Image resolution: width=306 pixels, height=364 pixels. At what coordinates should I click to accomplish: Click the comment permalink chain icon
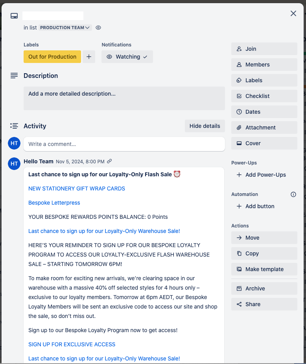pos(109,161)
